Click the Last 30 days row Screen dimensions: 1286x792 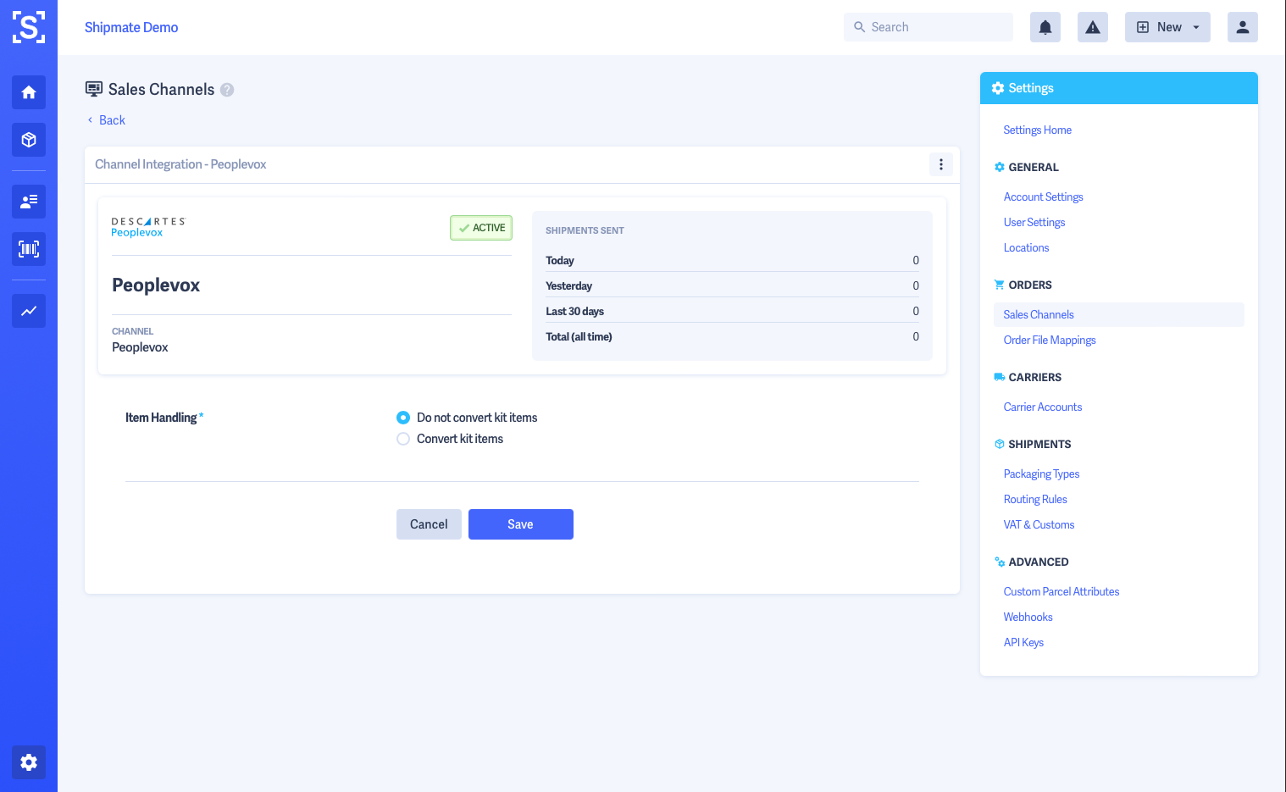click(732, 311)
